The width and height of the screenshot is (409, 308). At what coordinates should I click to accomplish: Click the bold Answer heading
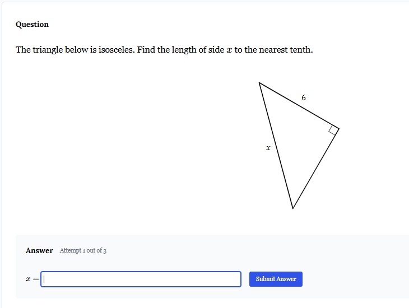39,251
